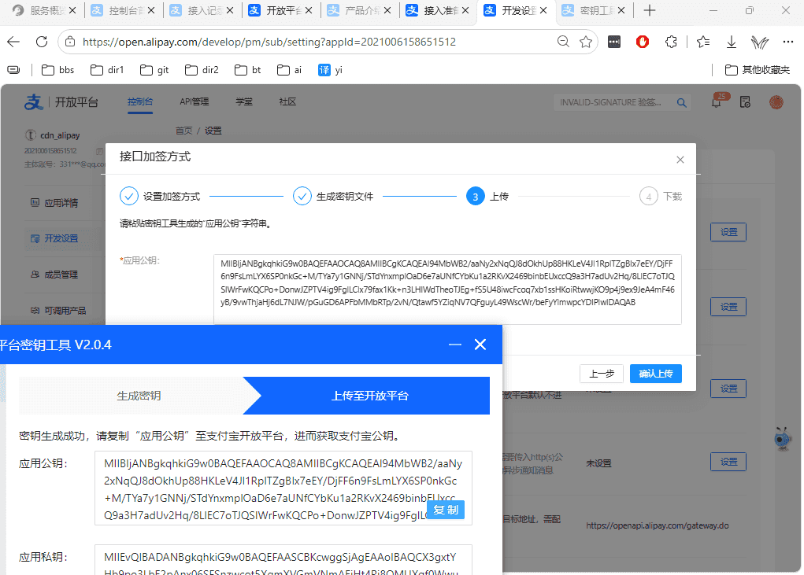This screenshot has height=575, width=804.
Task: Open 学堂 in the Alipay top navigation
Action: pos(244,102)
